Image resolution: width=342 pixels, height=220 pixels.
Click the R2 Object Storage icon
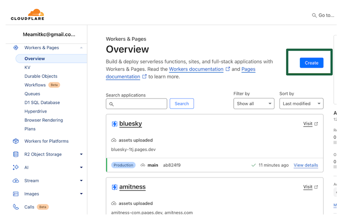(16, 154)
